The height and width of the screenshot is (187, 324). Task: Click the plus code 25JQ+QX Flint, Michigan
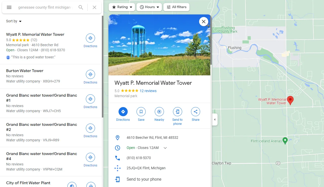(x=146, y=168)
